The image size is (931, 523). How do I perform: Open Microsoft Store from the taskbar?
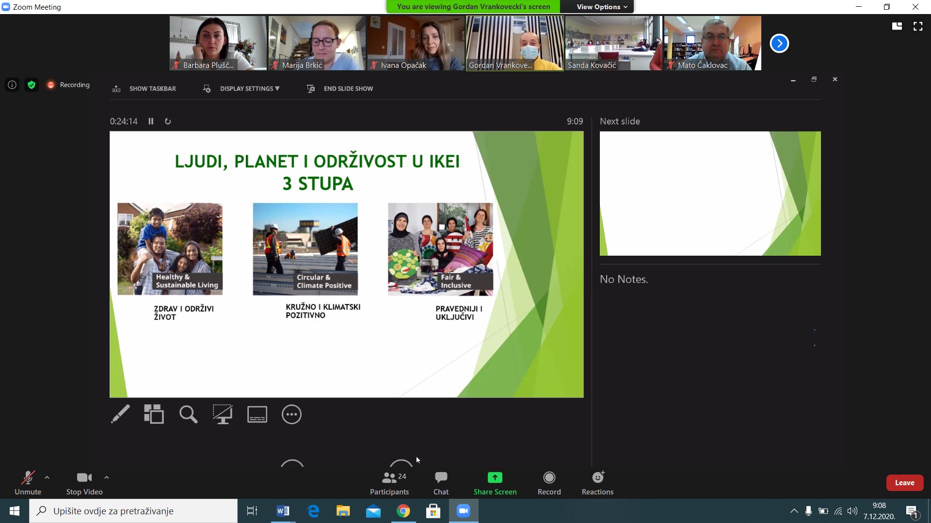click(x=433, y=511)
